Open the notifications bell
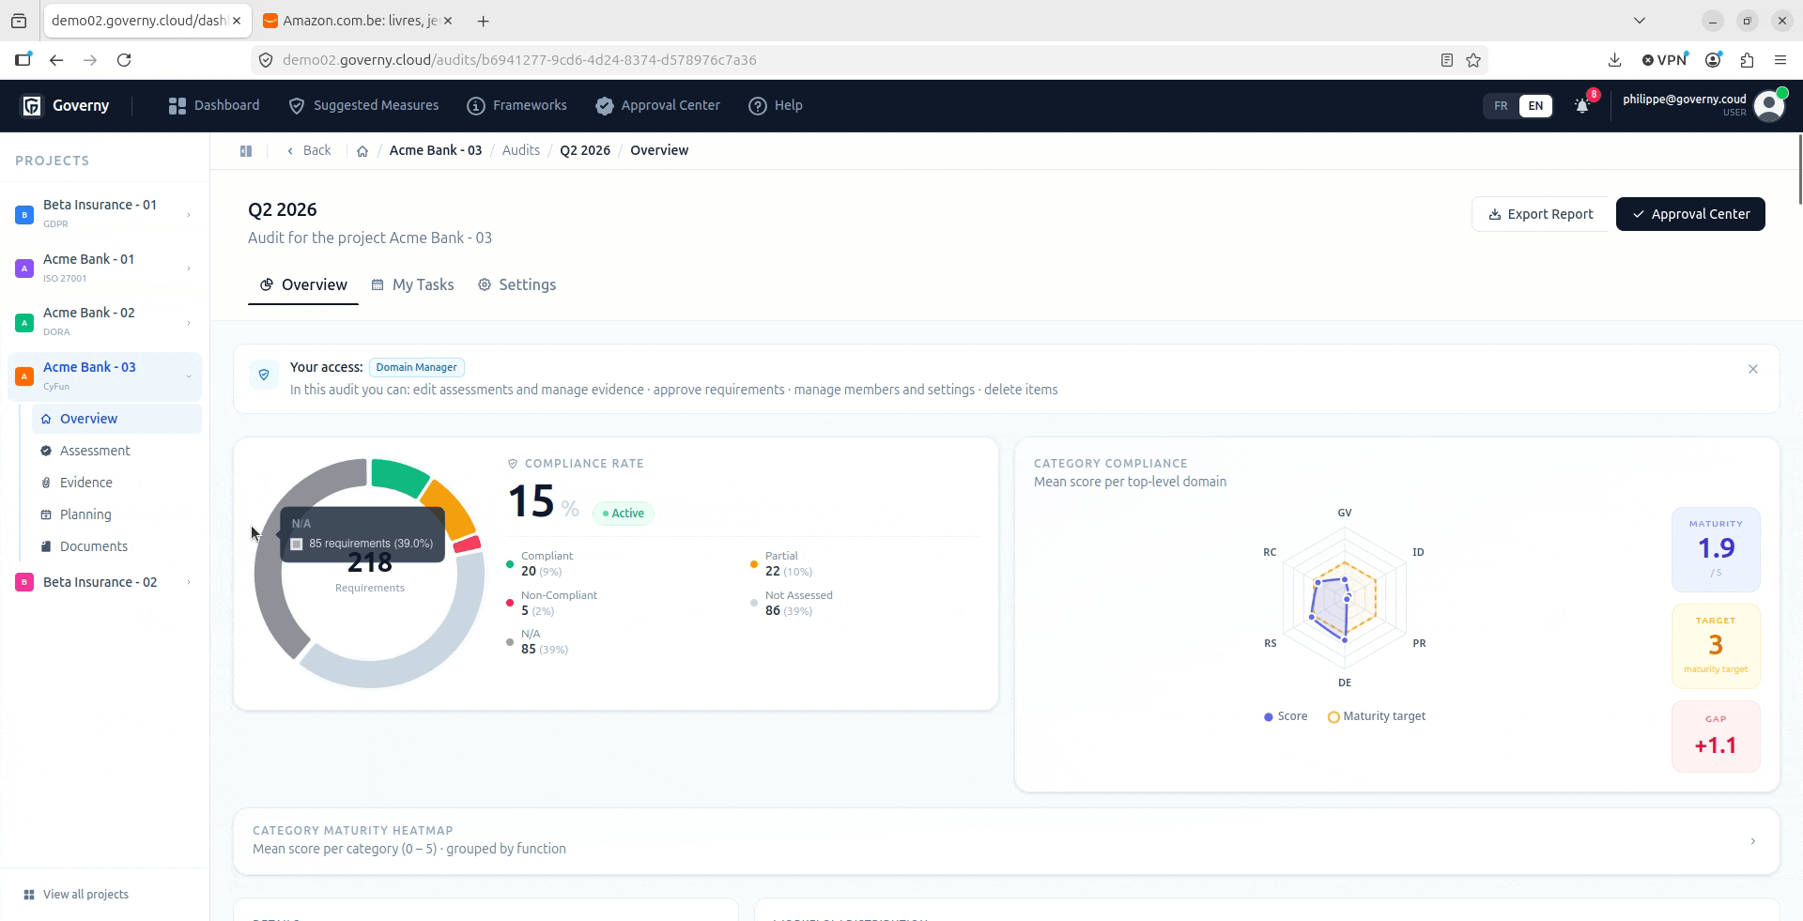 click(1582, 106)
